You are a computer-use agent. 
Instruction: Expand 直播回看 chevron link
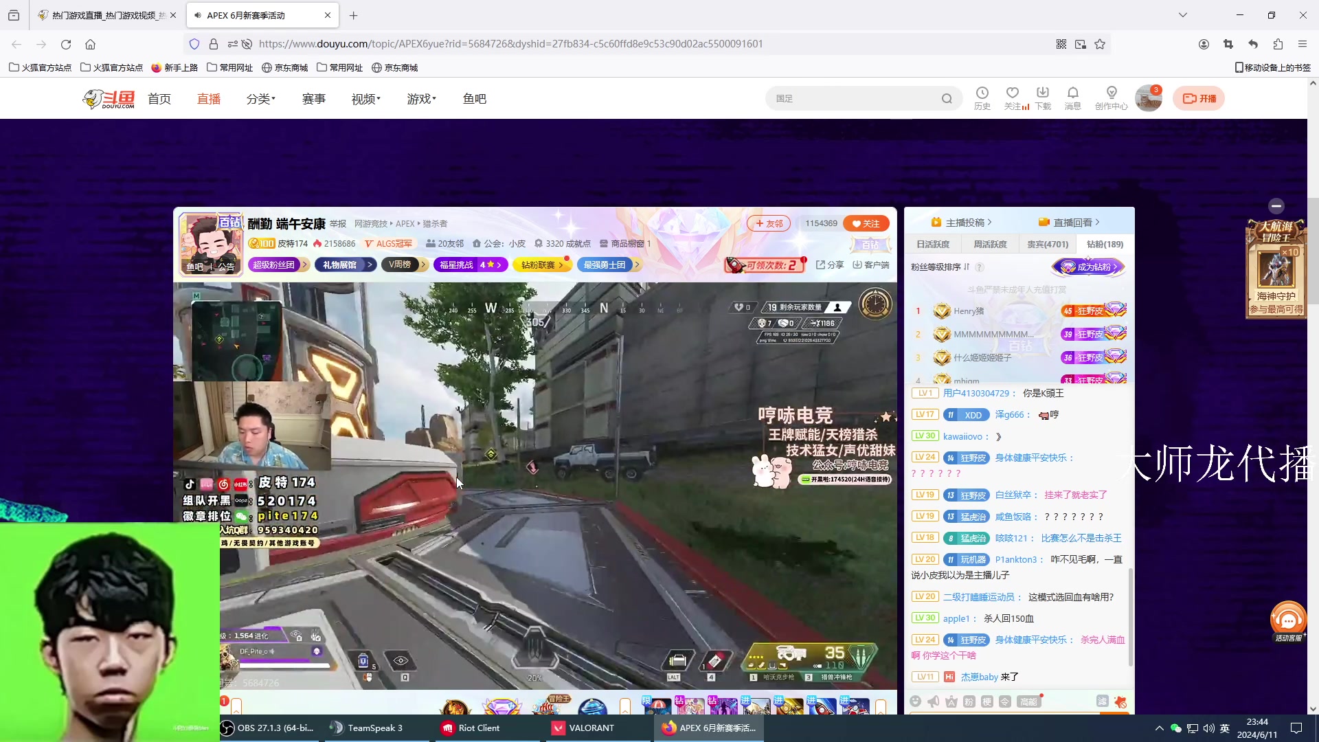tap(1070, 223)
